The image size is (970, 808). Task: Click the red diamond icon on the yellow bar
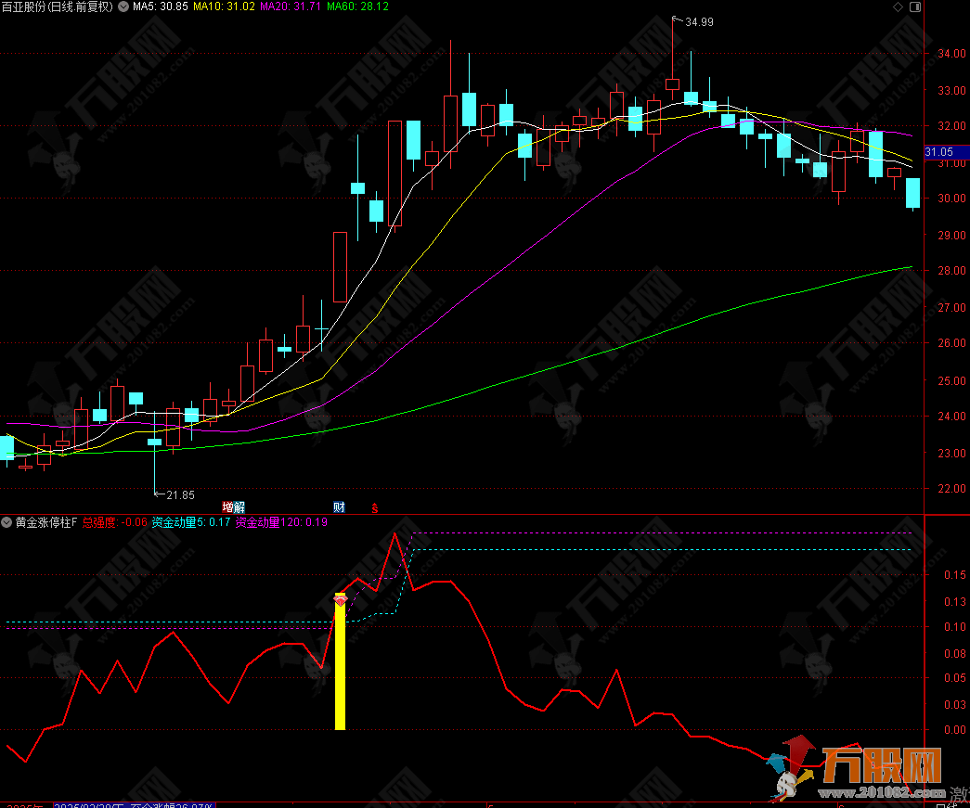pos(341,599)
